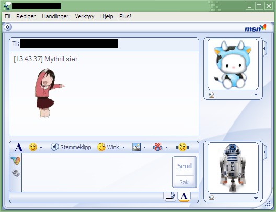Viewport: 276px width, 212px height.
Task: Switch to handwriting pen input mode
Action: coord(170,196)
